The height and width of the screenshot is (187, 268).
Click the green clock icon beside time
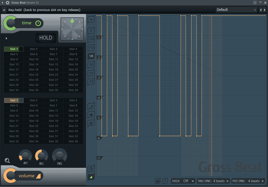tap(38, 23)
